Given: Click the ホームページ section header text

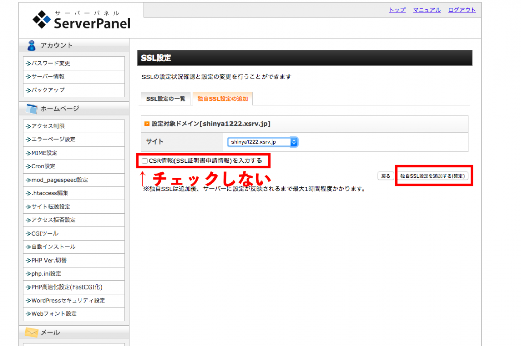Looking at the screenshot, I should point(60,109).
